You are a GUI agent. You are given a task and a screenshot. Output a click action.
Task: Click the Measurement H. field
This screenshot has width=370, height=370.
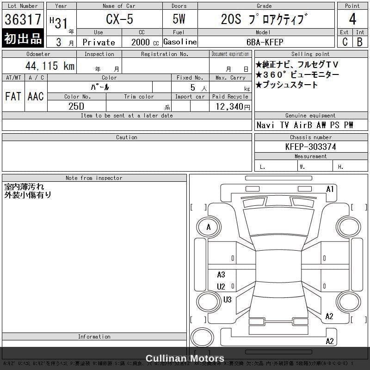(x=351, y=166)
